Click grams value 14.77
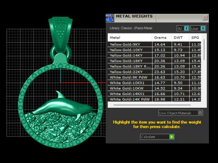Image resolution: width=218 pixels, height=163 pixels. (159, 83)
